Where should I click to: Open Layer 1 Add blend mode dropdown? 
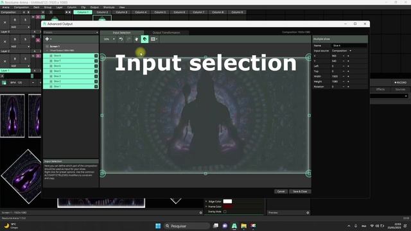tap(20, 65)
